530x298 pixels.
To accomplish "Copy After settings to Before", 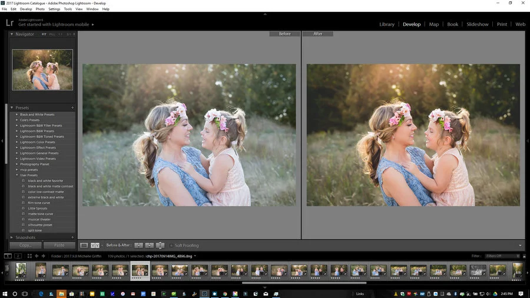I will (x=150, y=245).
